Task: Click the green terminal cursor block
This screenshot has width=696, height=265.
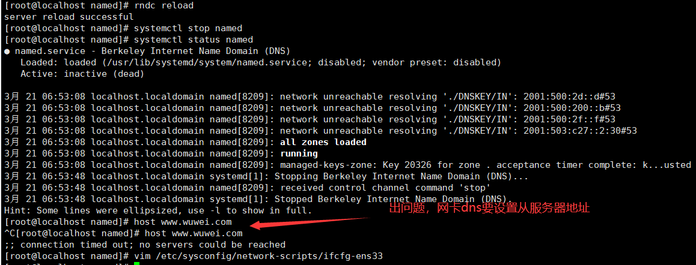Action: pos(136,264)
